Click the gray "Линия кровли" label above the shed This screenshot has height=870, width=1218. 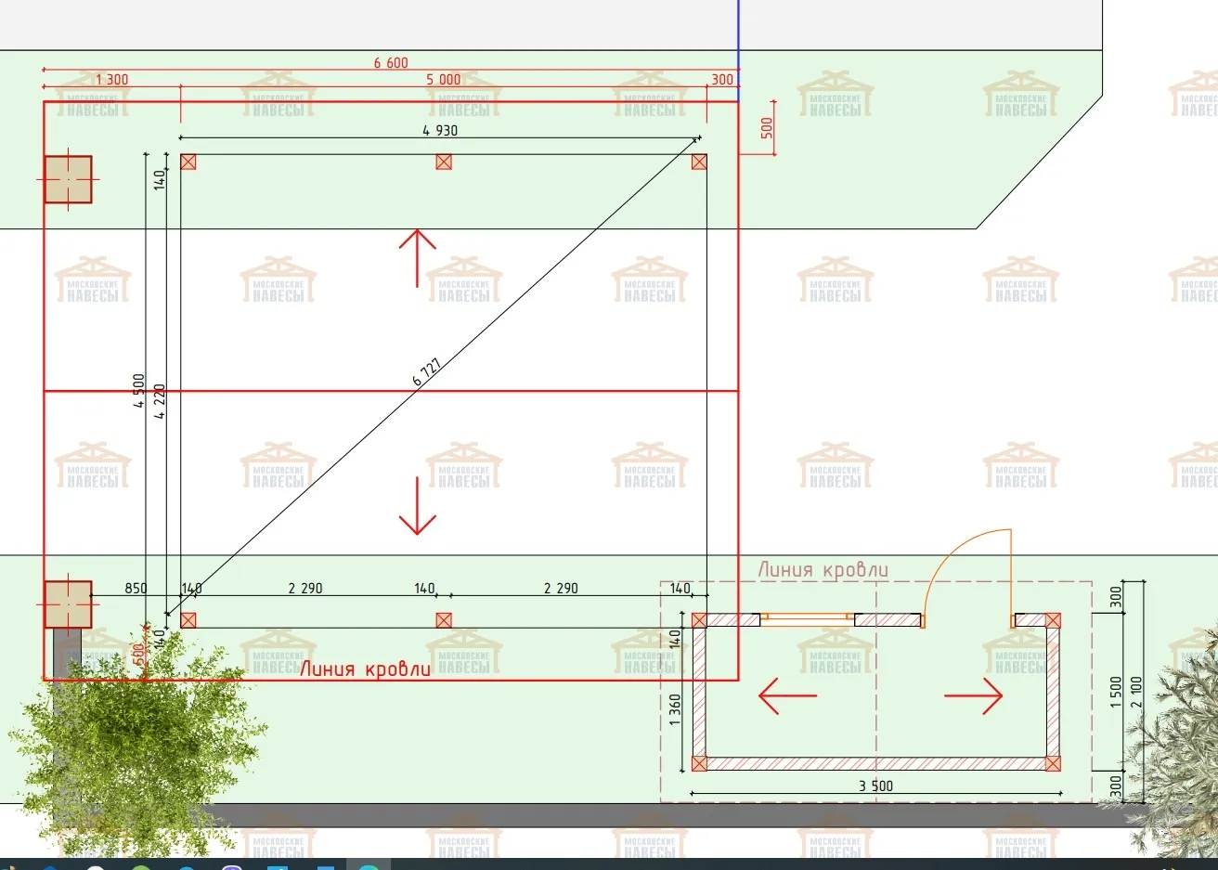click(x=823, y=570)
